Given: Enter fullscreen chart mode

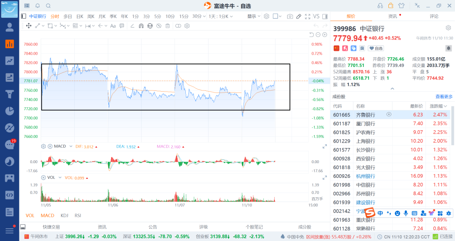Looking at the screenshot, I should pyautogui.click(x=308, y=16).
